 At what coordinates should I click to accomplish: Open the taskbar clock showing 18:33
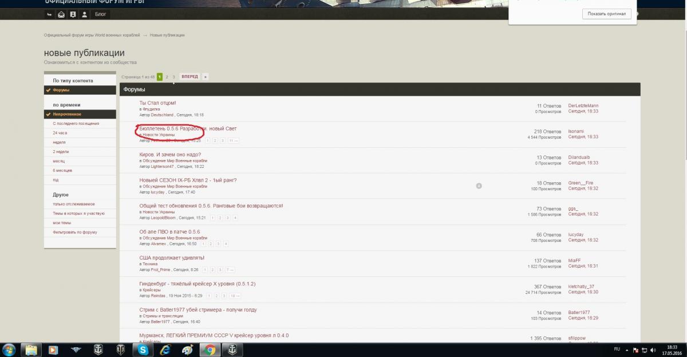tap(672, 350)
